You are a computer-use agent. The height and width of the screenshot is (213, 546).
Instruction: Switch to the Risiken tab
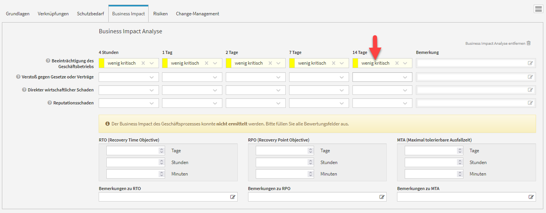click(x=160, y=14)
